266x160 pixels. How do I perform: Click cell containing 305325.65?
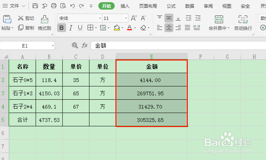pos(152,120)
